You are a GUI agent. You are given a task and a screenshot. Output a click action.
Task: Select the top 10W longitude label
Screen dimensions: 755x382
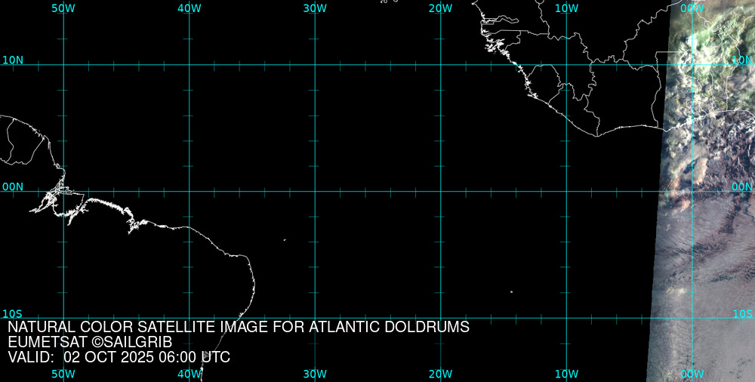[566, 8]
